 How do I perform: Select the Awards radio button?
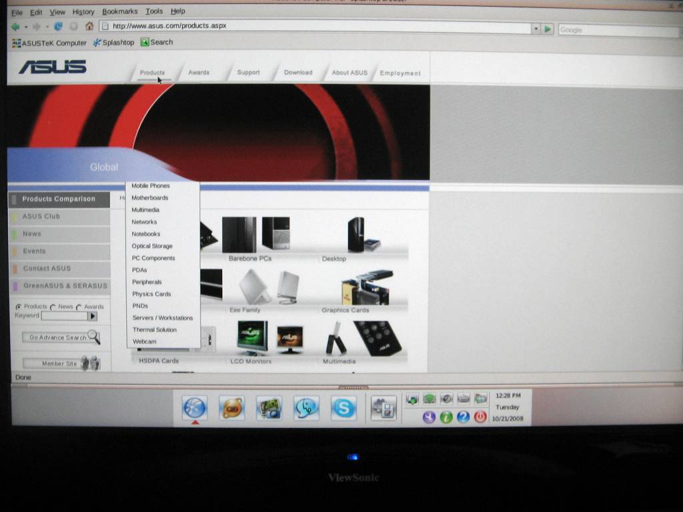pos(79,307)
